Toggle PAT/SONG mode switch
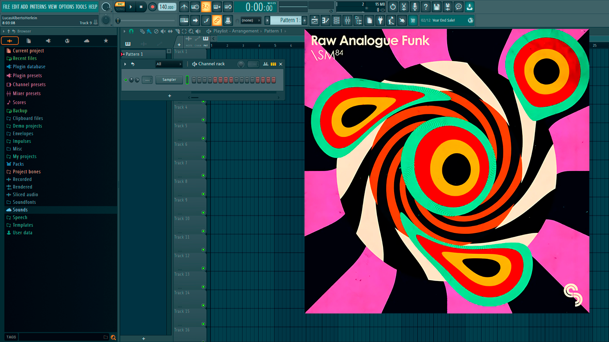 tap(120, 7)
